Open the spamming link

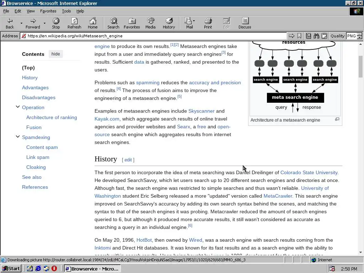point(148,82)
